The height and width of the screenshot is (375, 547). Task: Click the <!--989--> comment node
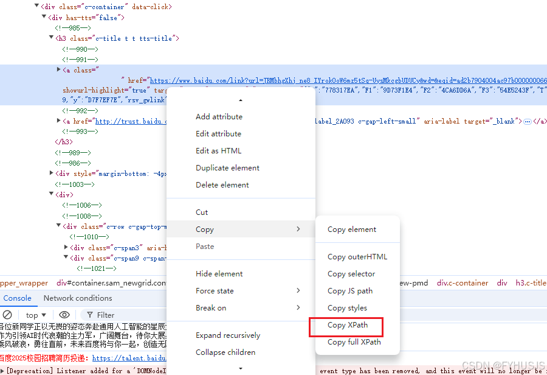[x=73, y=153]
